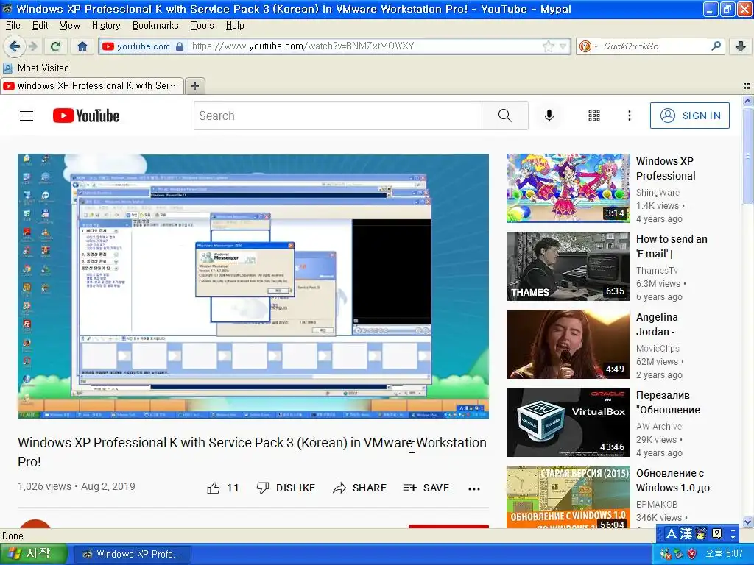Click the 시작 Start button
This screenshot has height=565, width=754.
pos(33,554)
